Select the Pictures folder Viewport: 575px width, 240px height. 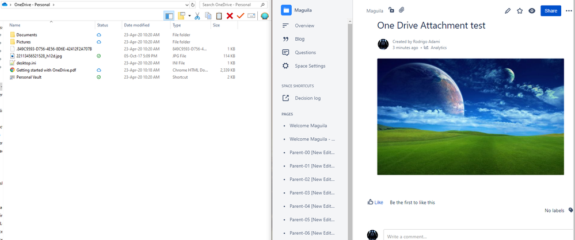click(x=24, y=42)
